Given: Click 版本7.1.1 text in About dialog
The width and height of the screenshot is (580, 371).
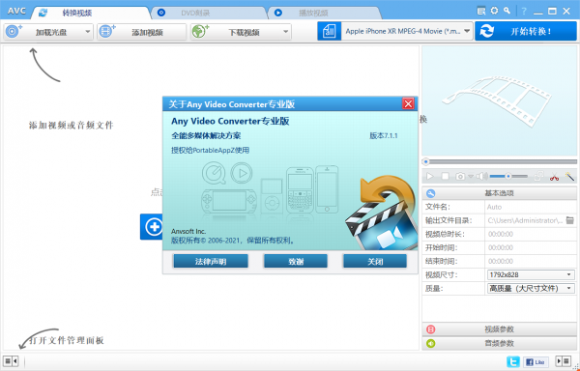Looking at the screenshot, I should 384,135.
